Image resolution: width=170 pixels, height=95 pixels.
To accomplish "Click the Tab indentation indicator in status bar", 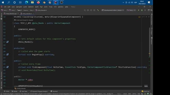I will (139, 94).
